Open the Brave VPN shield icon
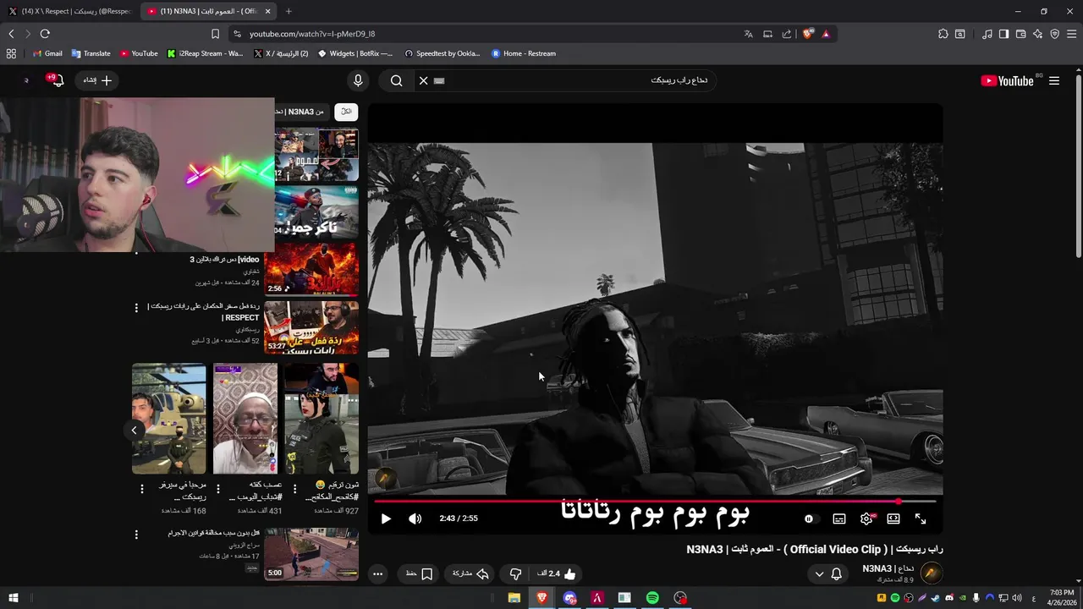This screenshot has height=609, width=1083. [1055, 34]
